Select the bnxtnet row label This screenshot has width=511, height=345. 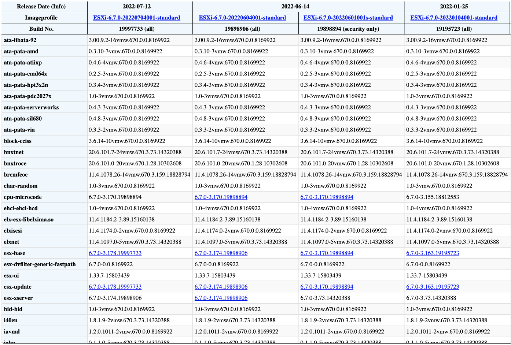coord(14,152)
